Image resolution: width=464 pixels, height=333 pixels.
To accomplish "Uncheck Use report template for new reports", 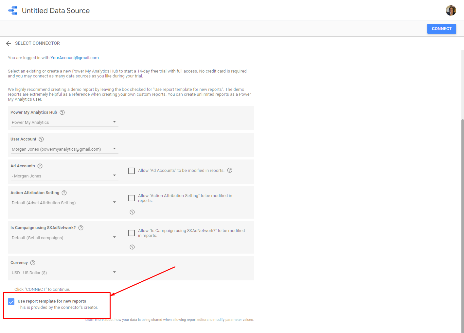I will point(11,302).
